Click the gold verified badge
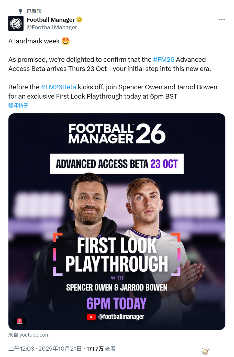 [80, 19]
